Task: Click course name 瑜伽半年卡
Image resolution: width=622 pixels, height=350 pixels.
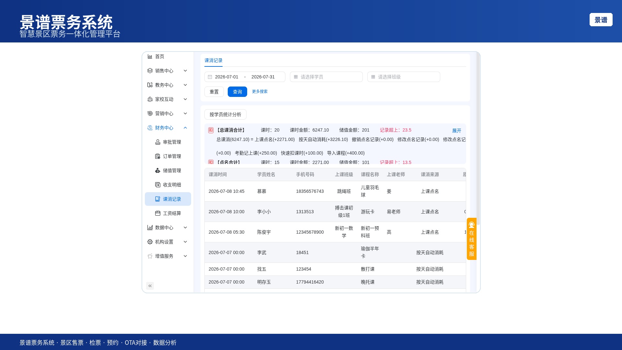Action: [370, 252]
